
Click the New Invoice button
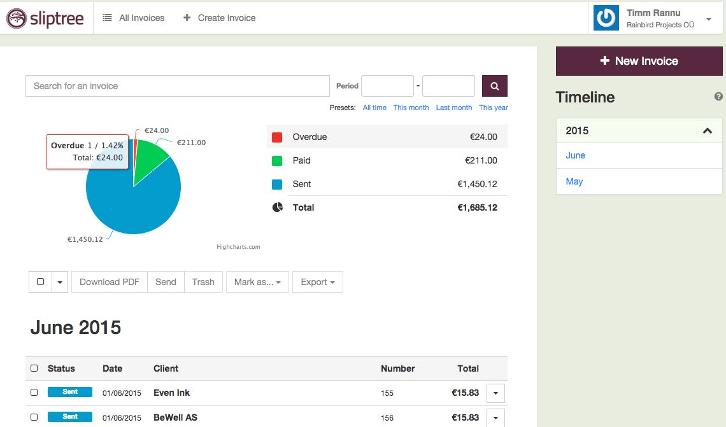[x=638, y=60]
